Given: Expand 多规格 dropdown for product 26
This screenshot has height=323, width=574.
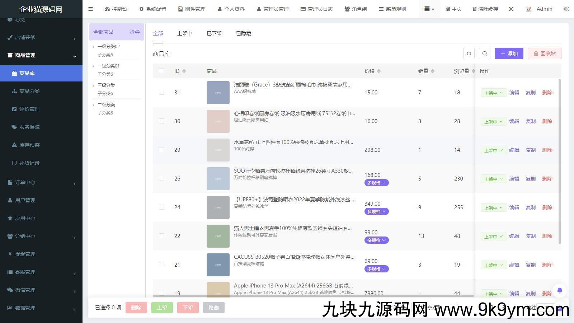Looking at the screenshot, I should pyautogui.click(x=376, y=183).
